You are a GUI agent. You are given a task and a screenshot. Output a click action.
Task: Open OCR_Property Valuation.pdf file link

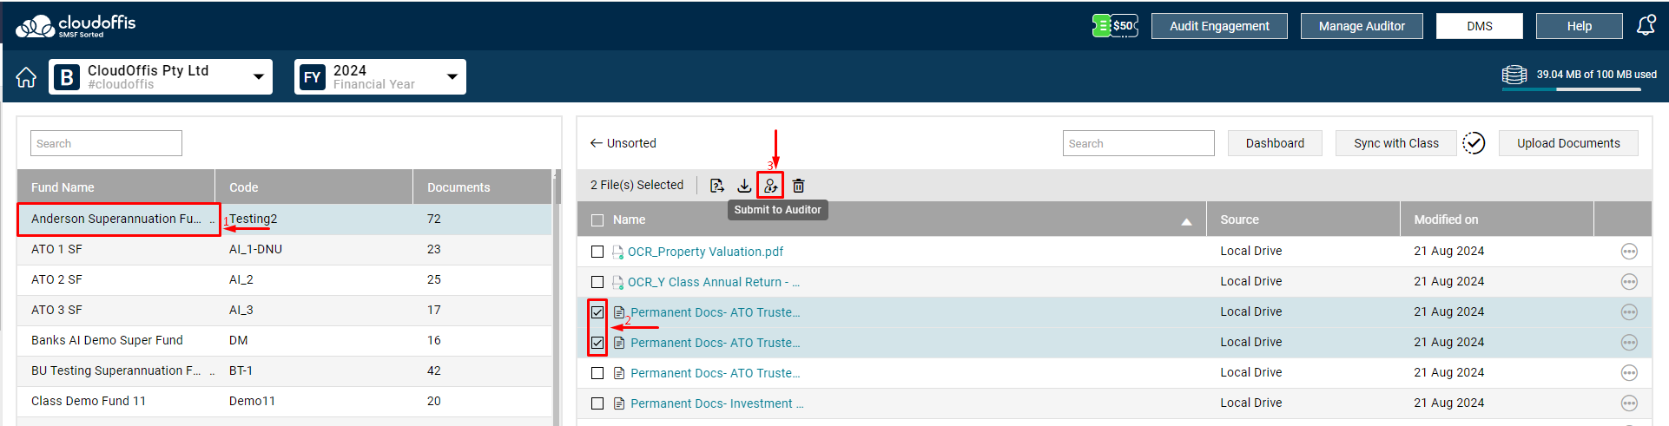[x=705, y=252]
